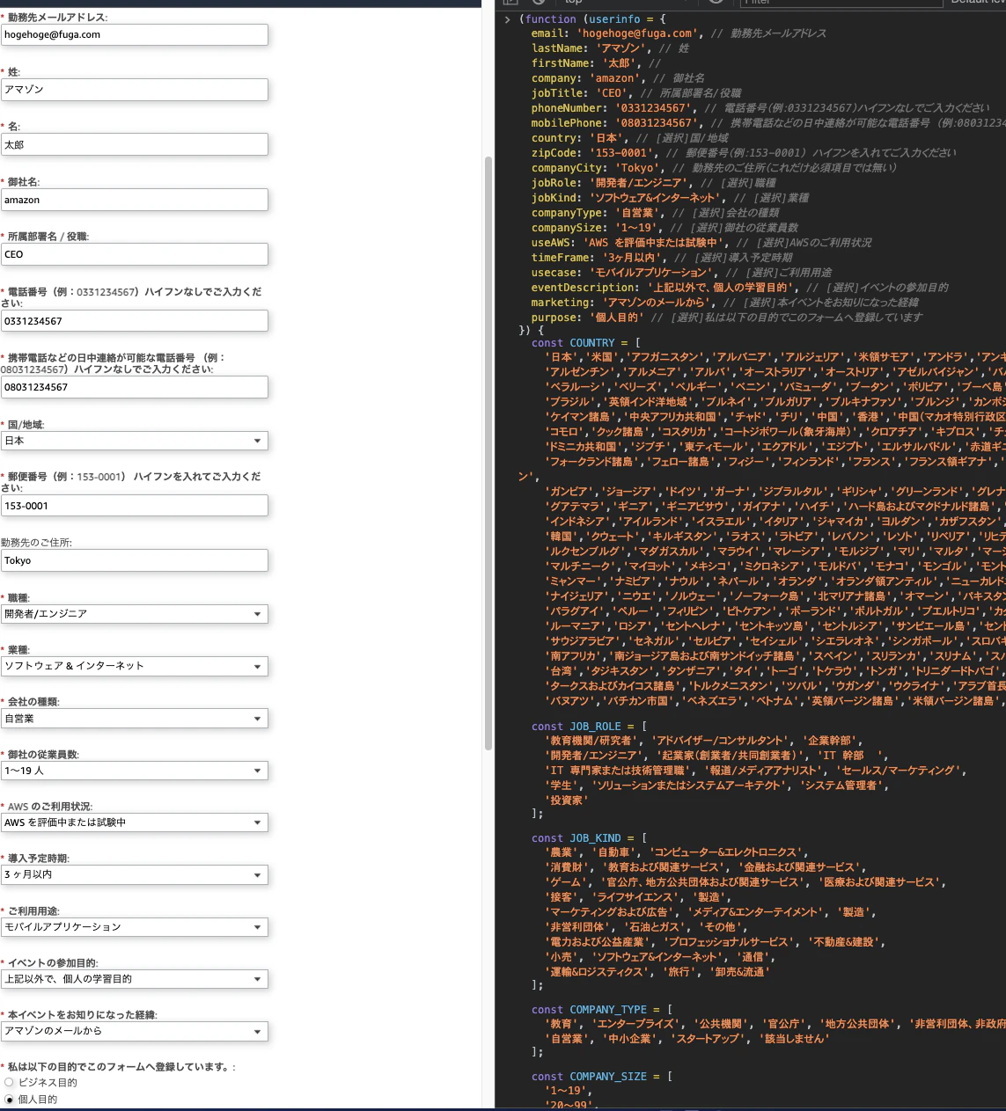
Task: Open the イベントの参加目的 dropdown
Action: (x=134, y=979)
